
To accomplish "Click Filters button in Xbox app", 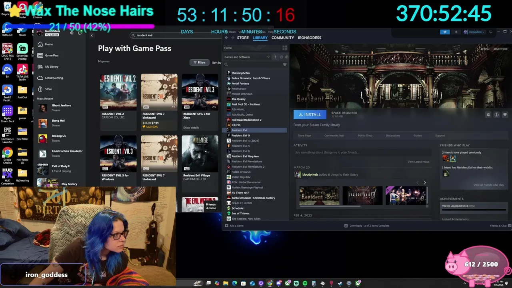I will pos(199,62).
